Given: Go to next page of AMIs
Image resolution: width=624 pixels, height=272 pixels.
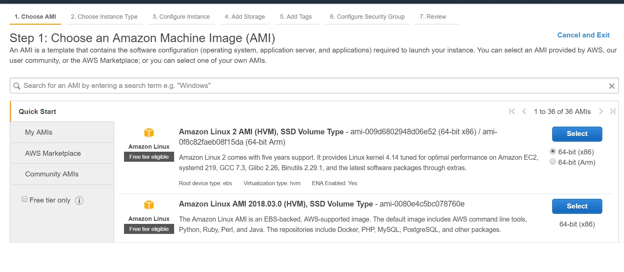Looking at the screenshot, I should 601,111.
